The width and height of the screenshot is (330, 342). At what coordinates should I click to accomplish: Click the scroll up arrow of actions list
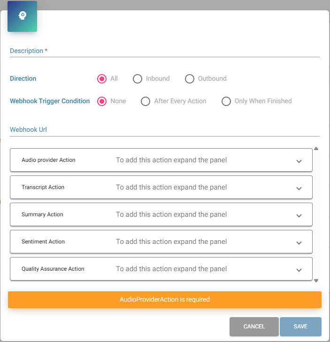pyautogui.click(x=316, y=149)
